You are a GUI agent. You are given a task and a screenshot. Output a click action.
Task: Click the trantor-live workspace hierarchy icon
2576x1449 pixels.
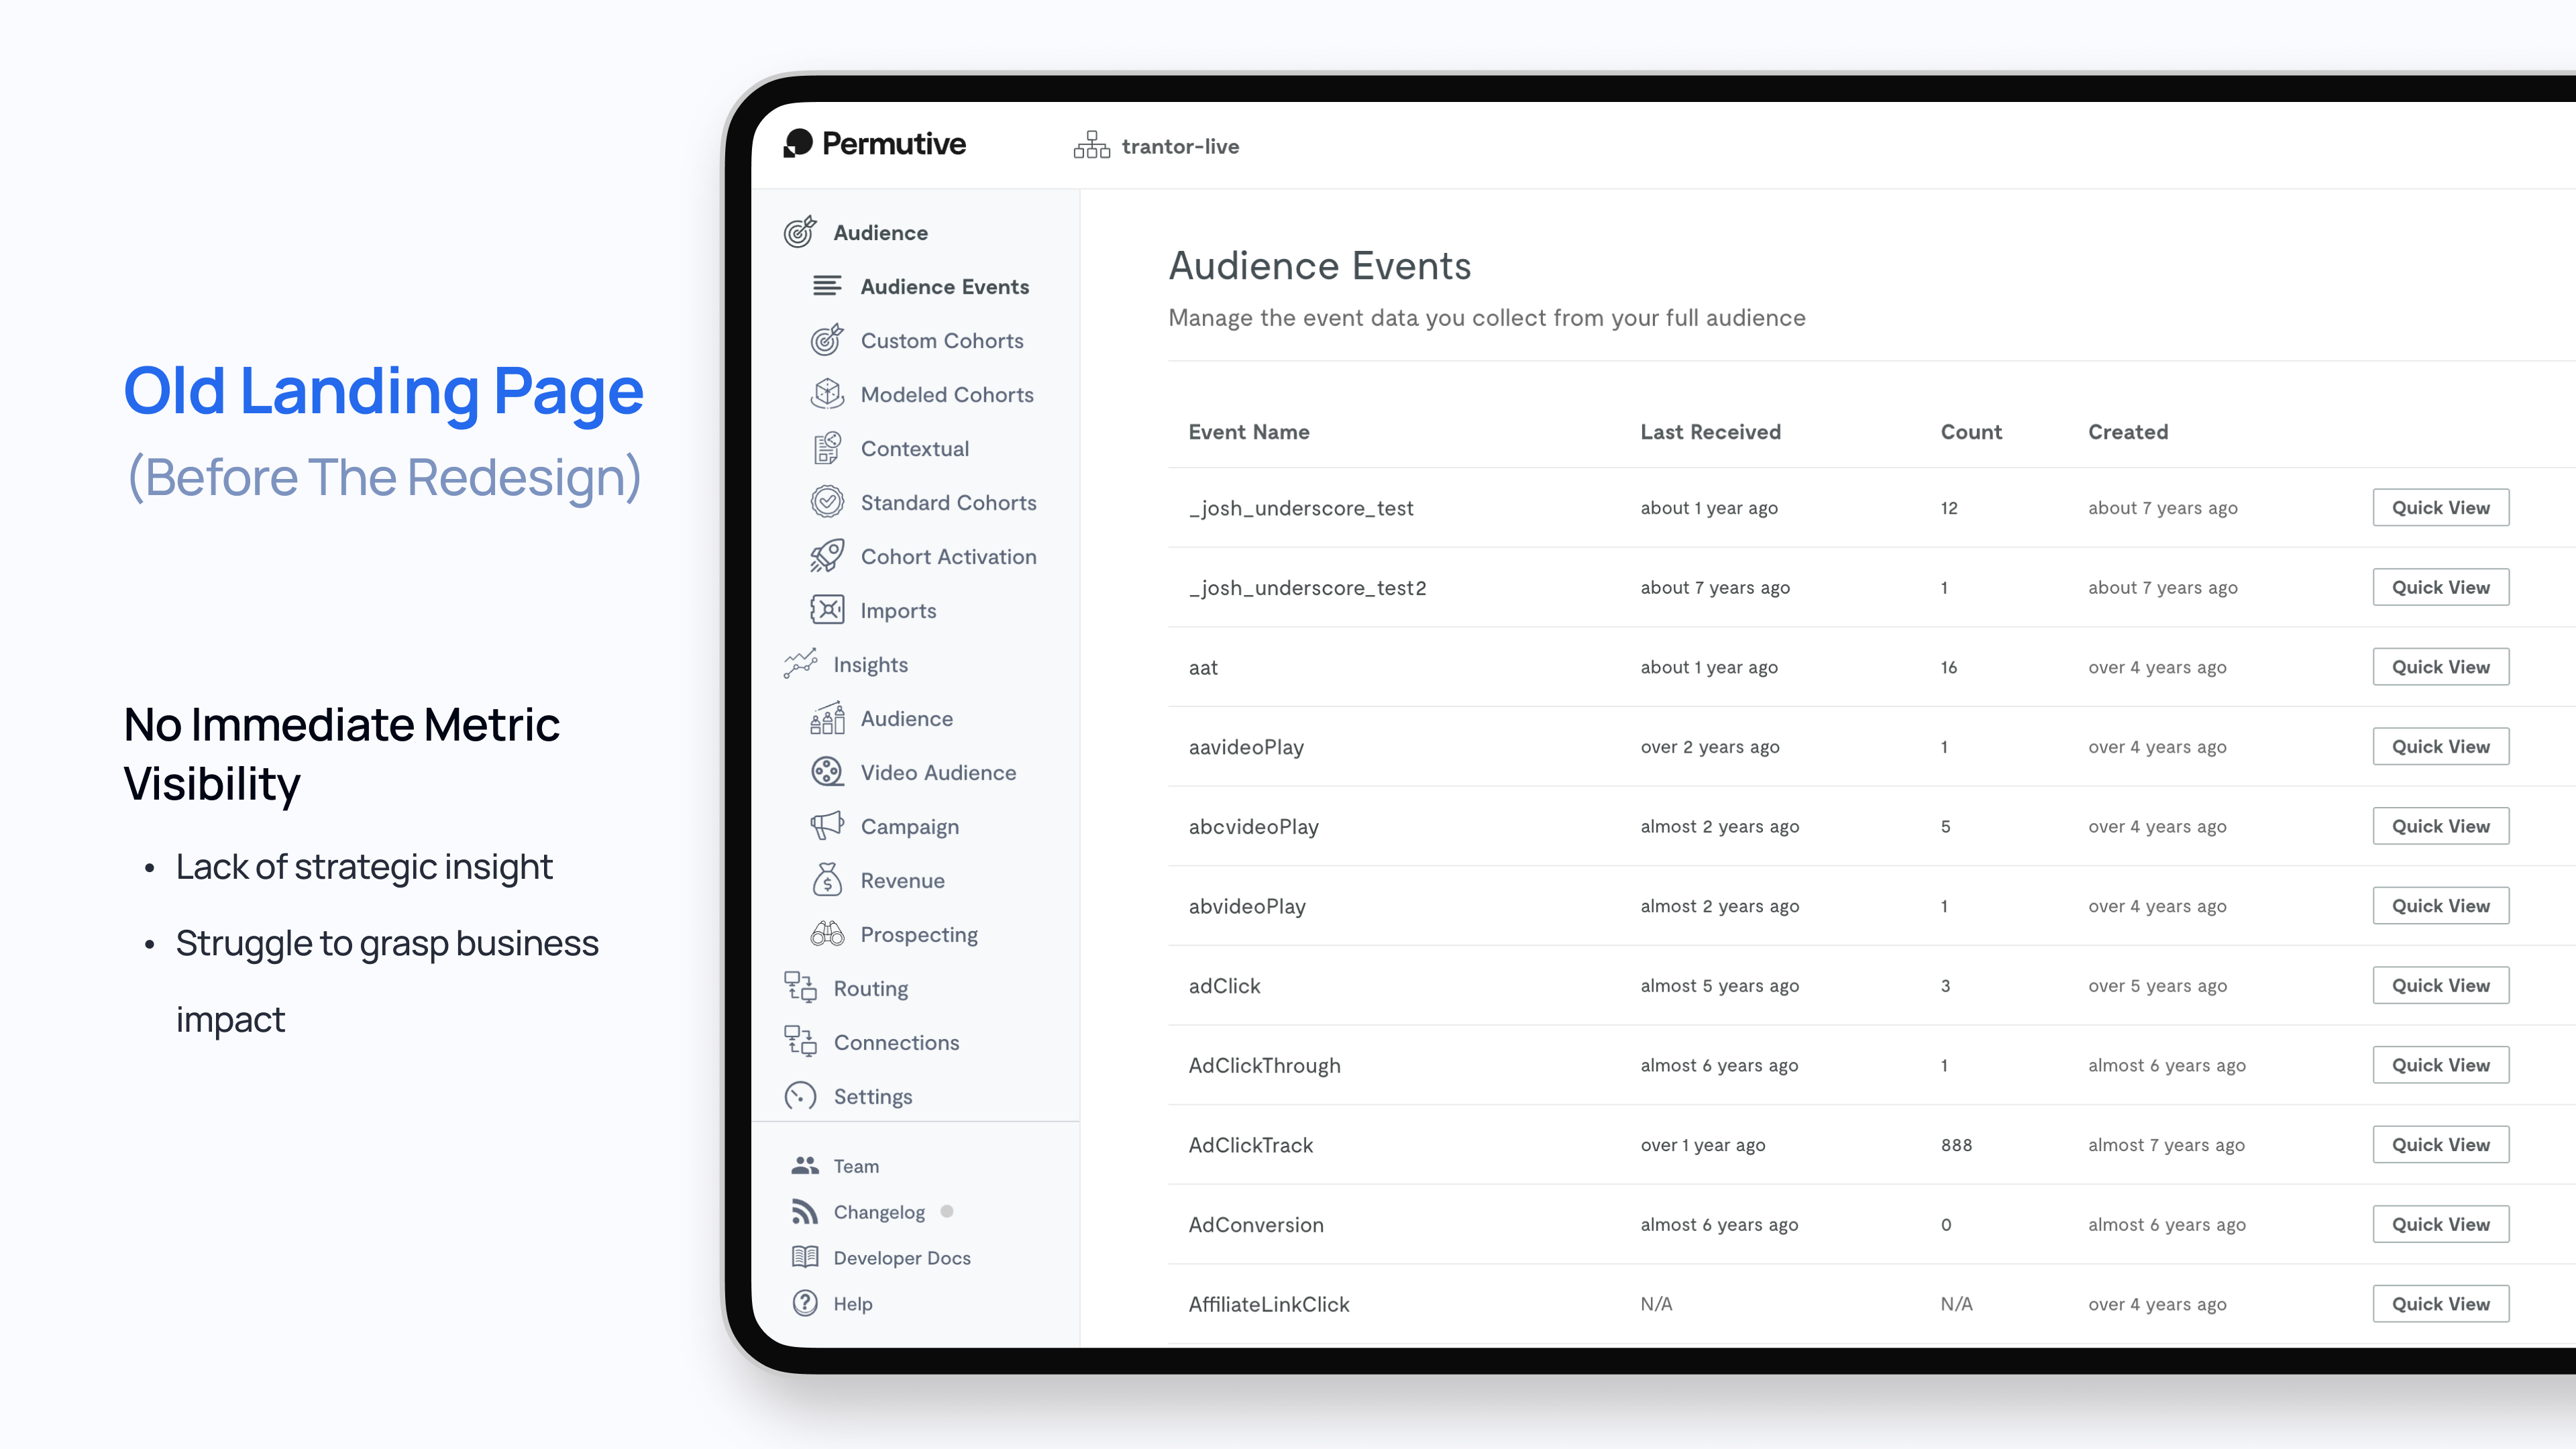click(x=1091, y=146)
